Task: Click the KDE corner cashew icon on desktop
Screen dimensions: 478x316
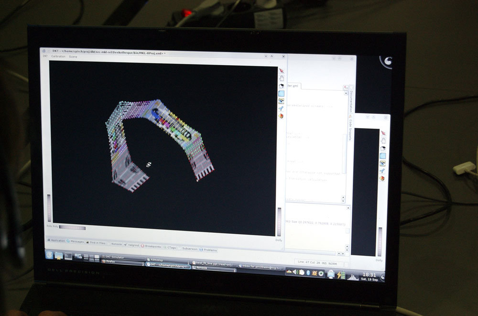Action: (387, 61)
